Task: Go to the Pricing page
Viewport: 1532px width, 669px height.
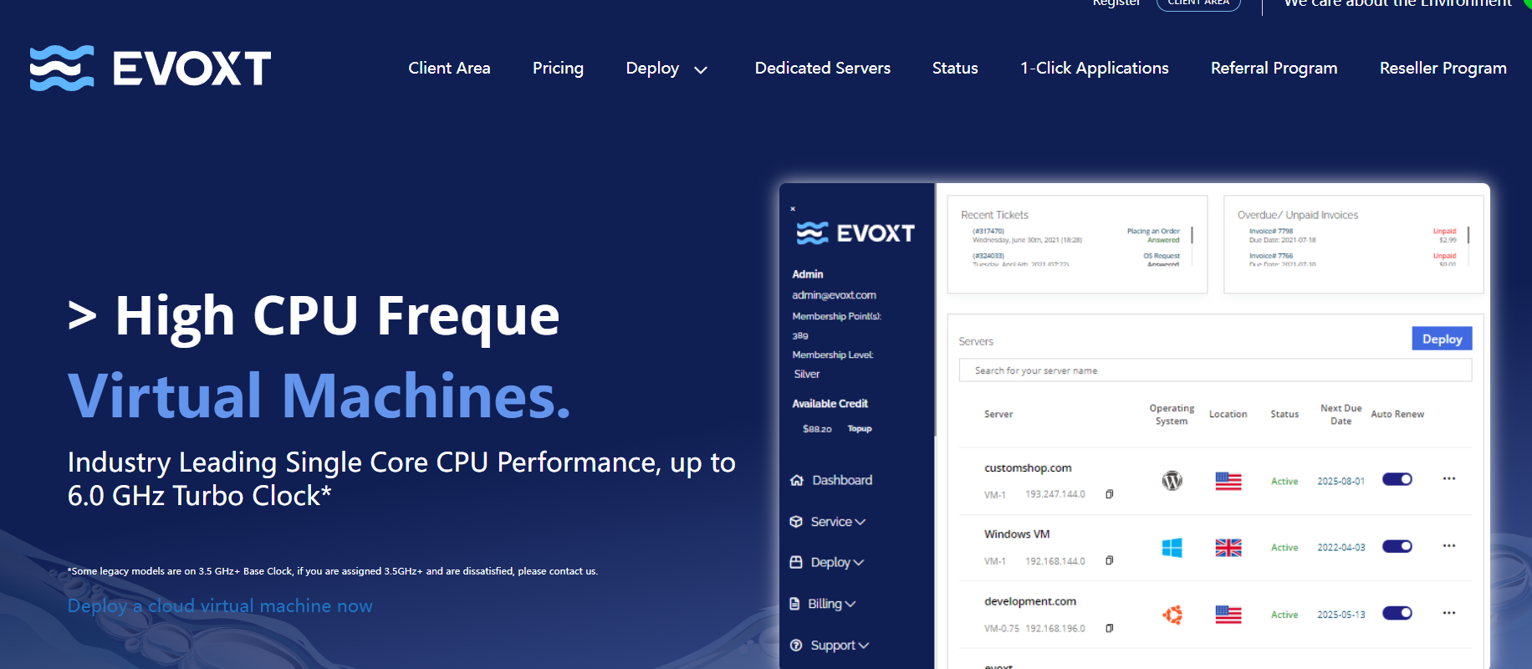Action: 558,69
